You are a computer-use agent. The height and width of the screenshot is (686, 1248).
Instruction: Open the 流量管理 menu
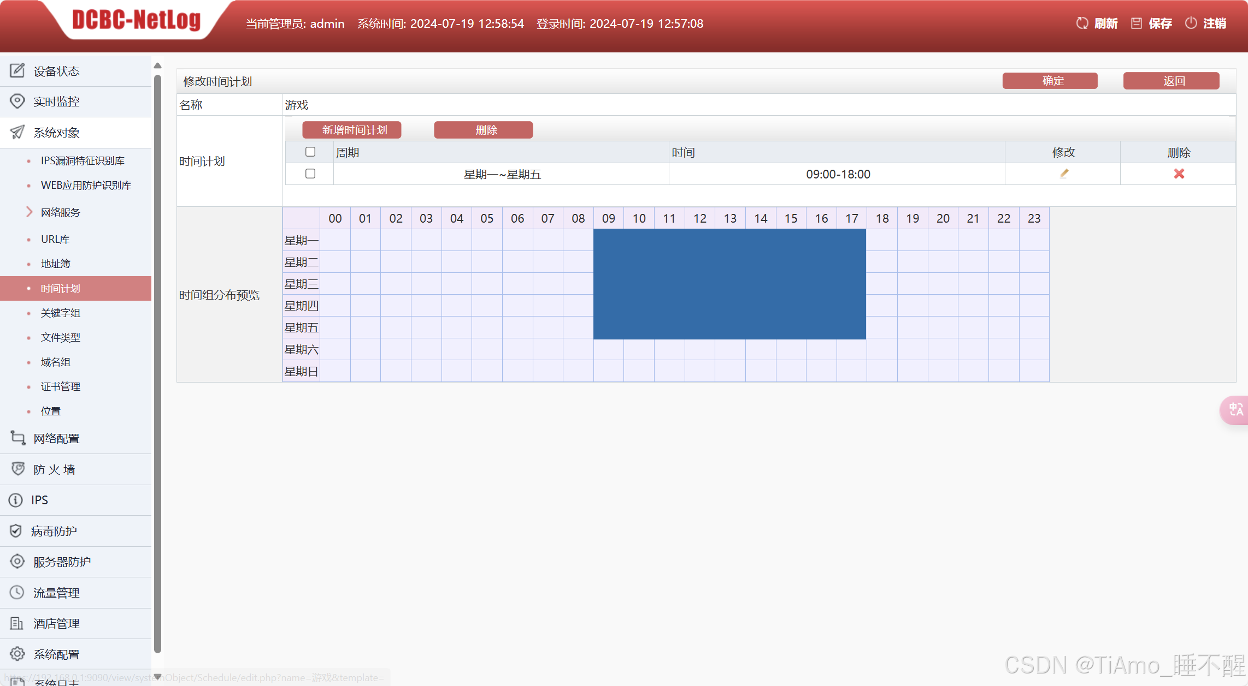coord(75,593)
